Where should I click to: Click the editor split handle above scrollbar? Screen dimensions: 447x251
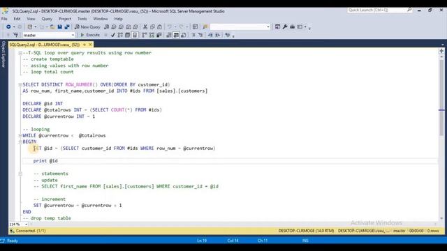click(x=441, y=51)
